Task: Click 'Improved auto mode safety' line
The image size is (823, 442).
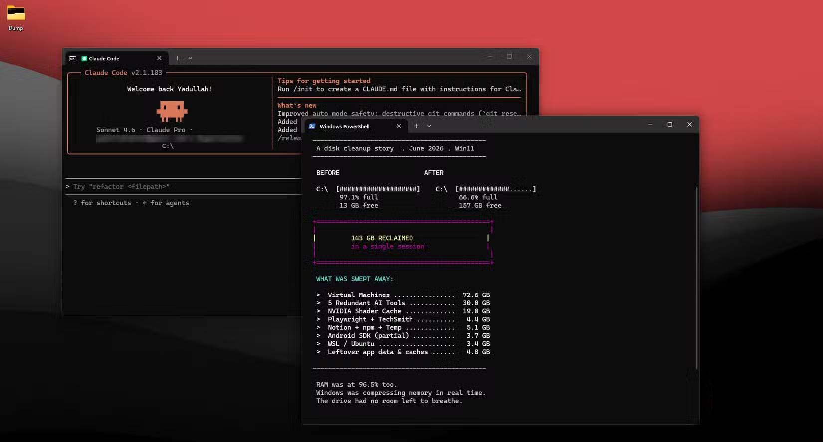Action: 399,114
